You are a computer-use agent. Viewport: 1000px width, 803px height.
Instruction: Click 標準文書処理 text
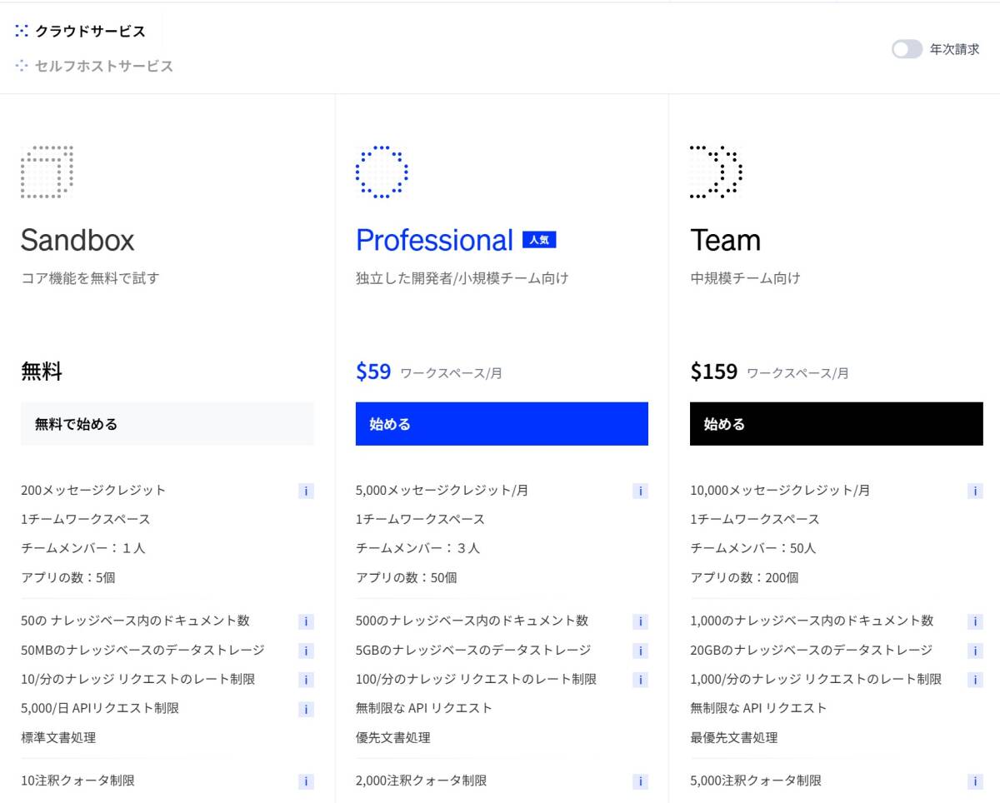58,737
